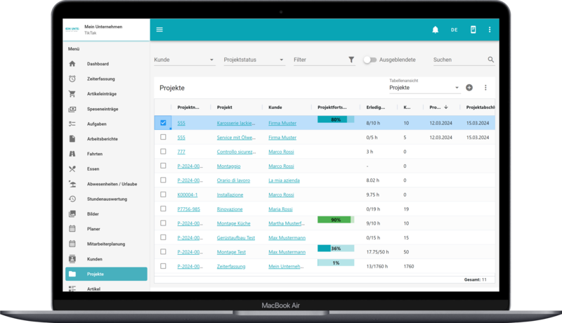Open the three-dot options menu for Projekte

pyautogui.click(x=485, y=88)
